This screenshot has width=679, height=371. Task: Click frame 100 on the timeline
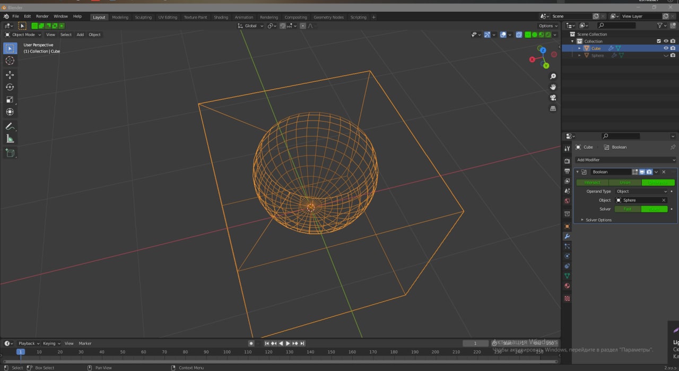(227, 352)
